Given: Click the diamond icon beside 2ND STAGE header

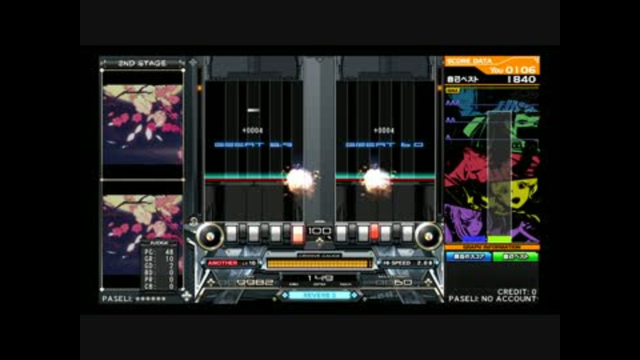Looking at the screenshot, I should pyautogui.click(x=193, y=63).
